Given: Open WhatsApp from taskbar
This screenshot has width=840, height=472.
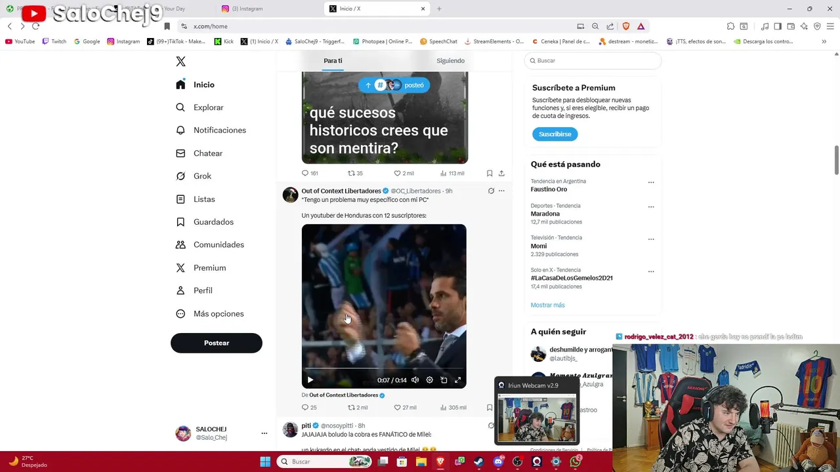Looking at the screenshot, I should pyautogui.click(x=576, y=462).
